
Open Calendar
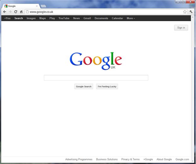(x=117, y=18)
